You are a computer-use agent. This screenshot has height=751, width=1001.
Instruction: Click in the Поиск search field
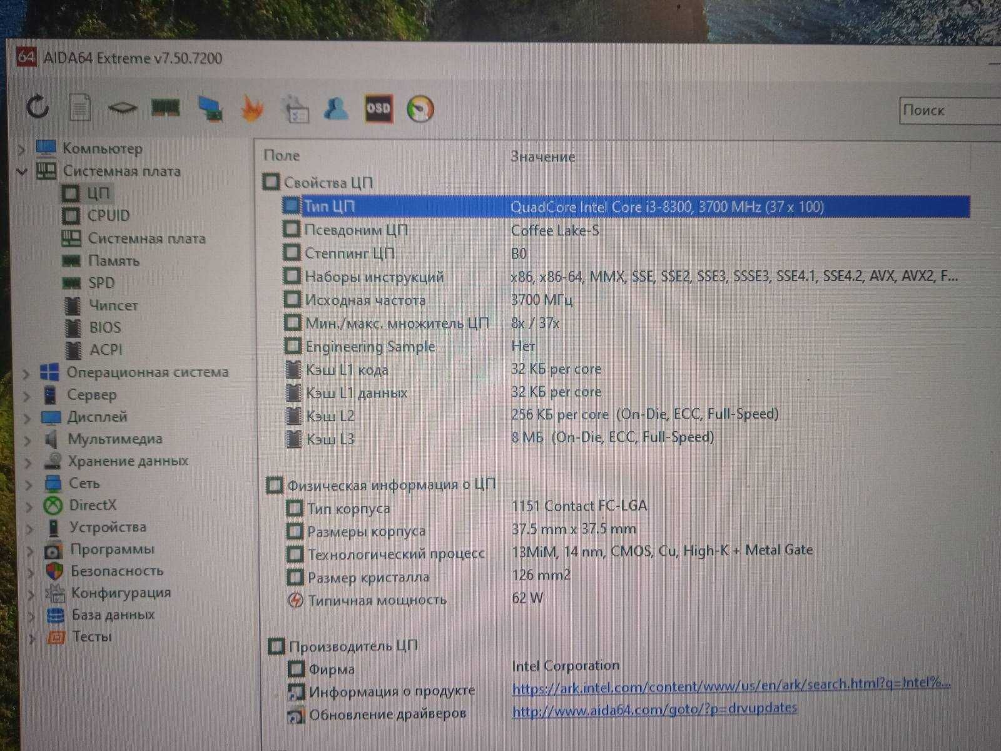pyautogui.click(x=950, y=111)
